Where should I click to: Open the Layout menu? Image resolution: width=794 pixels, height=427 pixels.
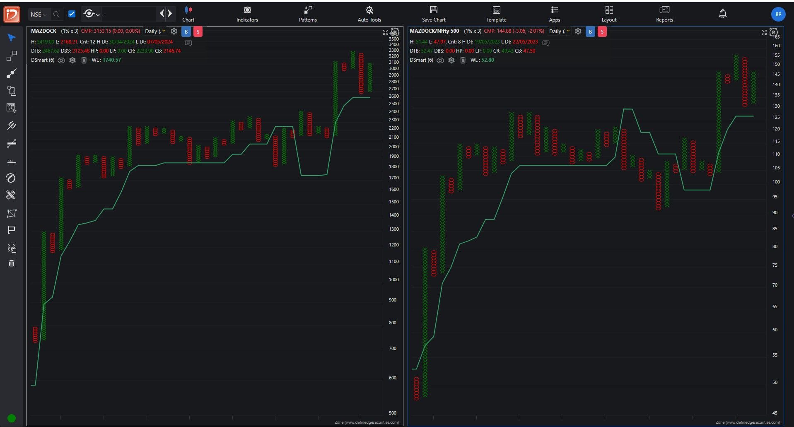point(609,14)
